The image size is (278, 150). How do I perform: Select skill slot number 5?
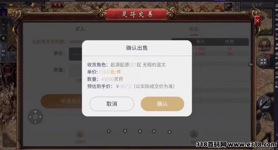click(x=170, y=132)
